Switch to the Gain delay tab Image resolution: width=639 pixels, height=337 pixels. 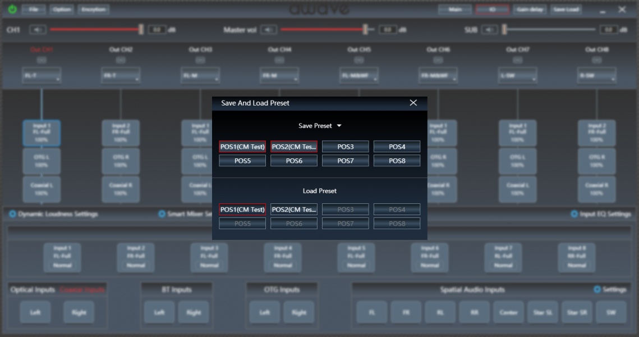pos(529,10)
